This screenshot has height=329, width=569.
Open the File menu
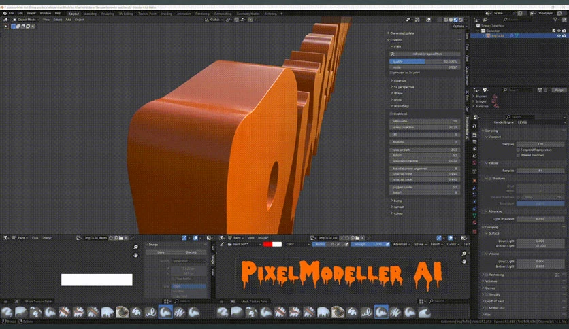[x=12, y=13]
